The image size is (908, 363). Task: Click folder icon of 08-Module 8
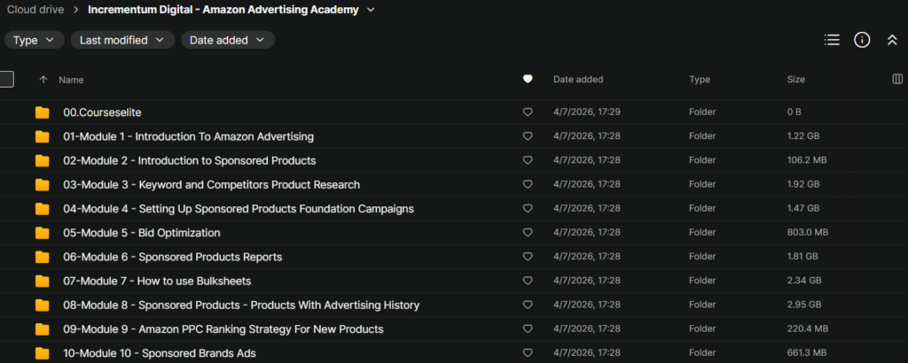pyautogui.click(x=43, y=305)
